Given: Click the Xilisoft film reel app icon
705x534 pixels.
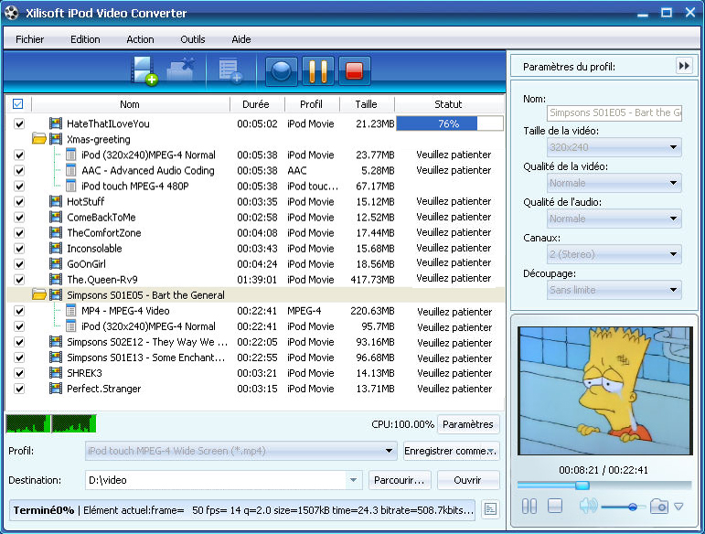Looking at the screenshot, I should click(x=12, y=13).
